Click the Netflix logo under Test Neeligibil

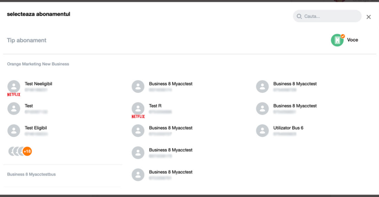pyautogui.click(x=14, y=95)
